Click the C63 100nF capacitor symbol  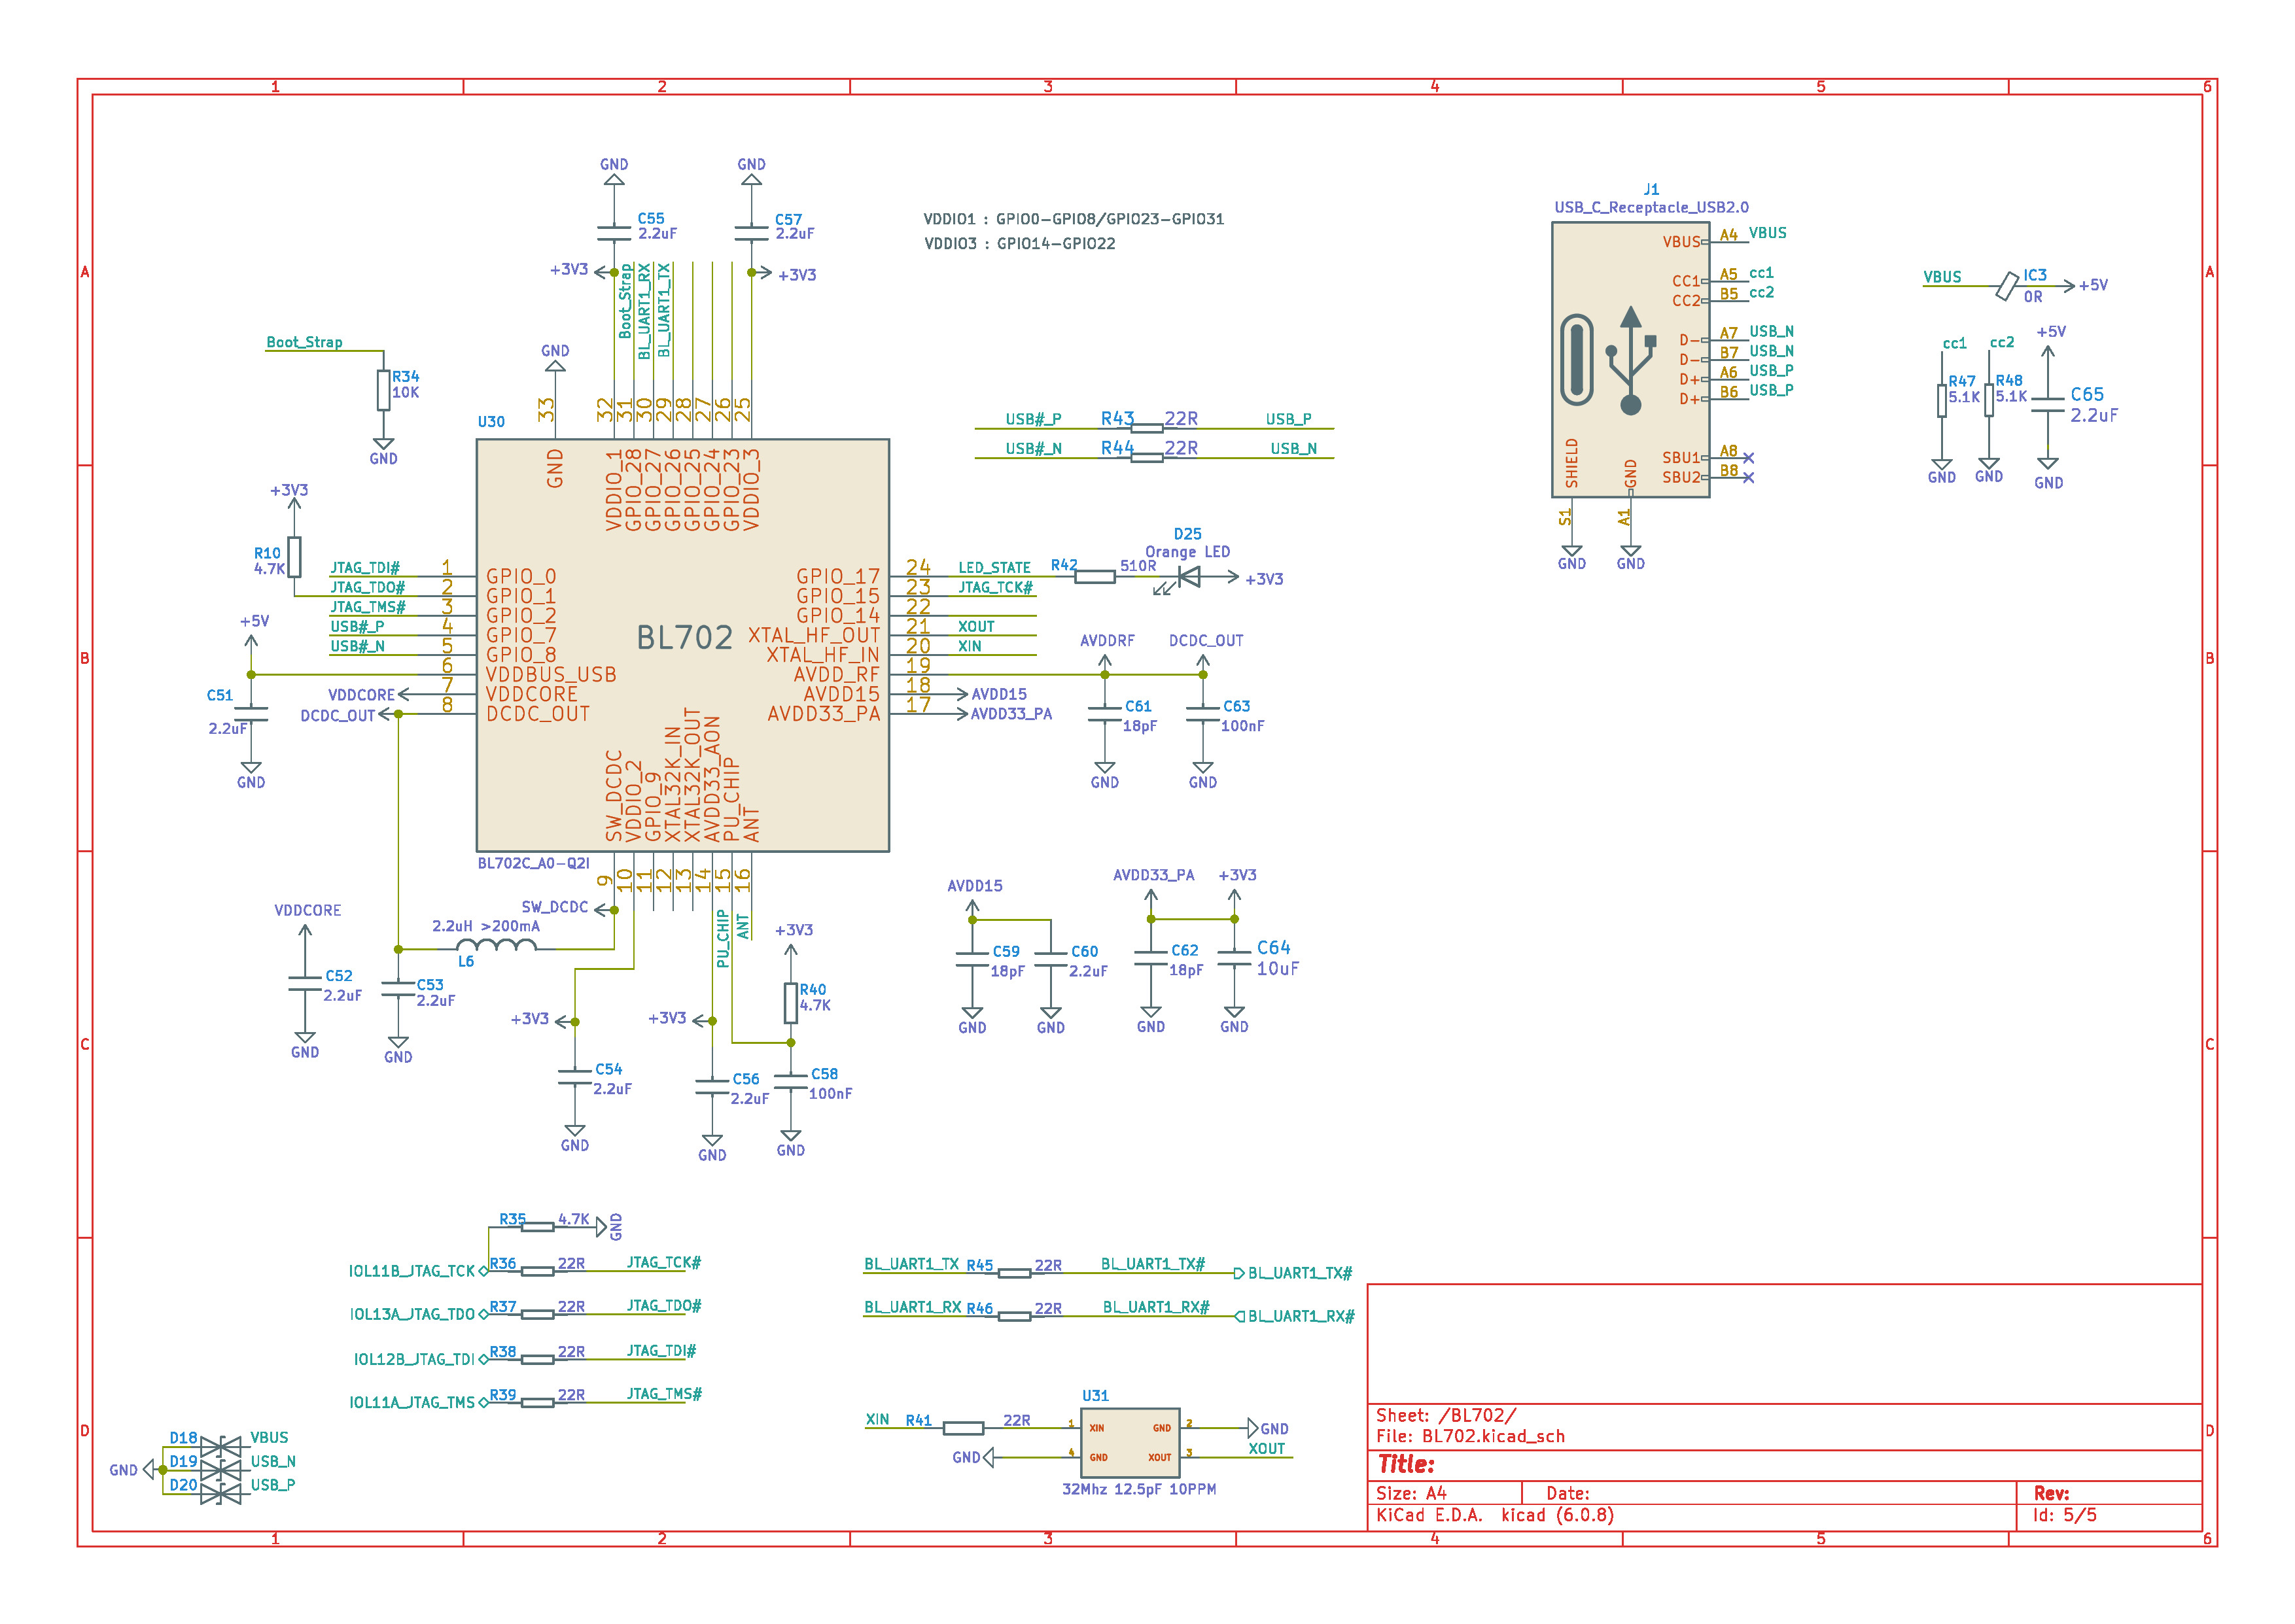1203,714
